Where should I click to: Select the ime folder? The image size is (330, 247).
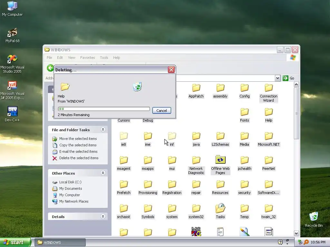tap(148, 139)
